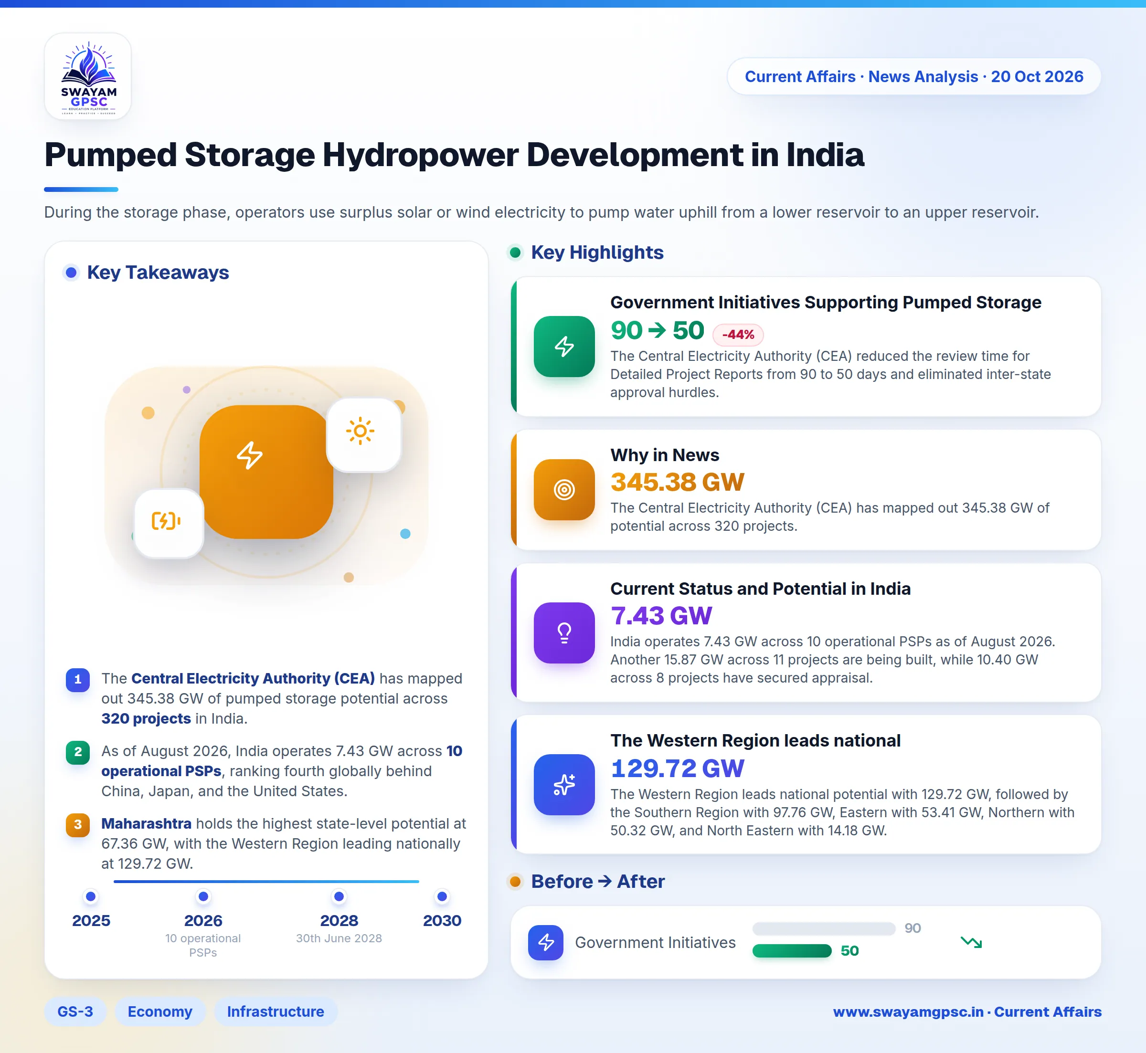The width and height of the screenshot is (1146, 1053).
Task: Click the page title Pumped Storage Hydropower Development
Action: pos(454,155)
